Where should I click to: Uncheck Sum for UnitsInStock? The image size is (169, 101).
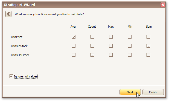point(148,46)
